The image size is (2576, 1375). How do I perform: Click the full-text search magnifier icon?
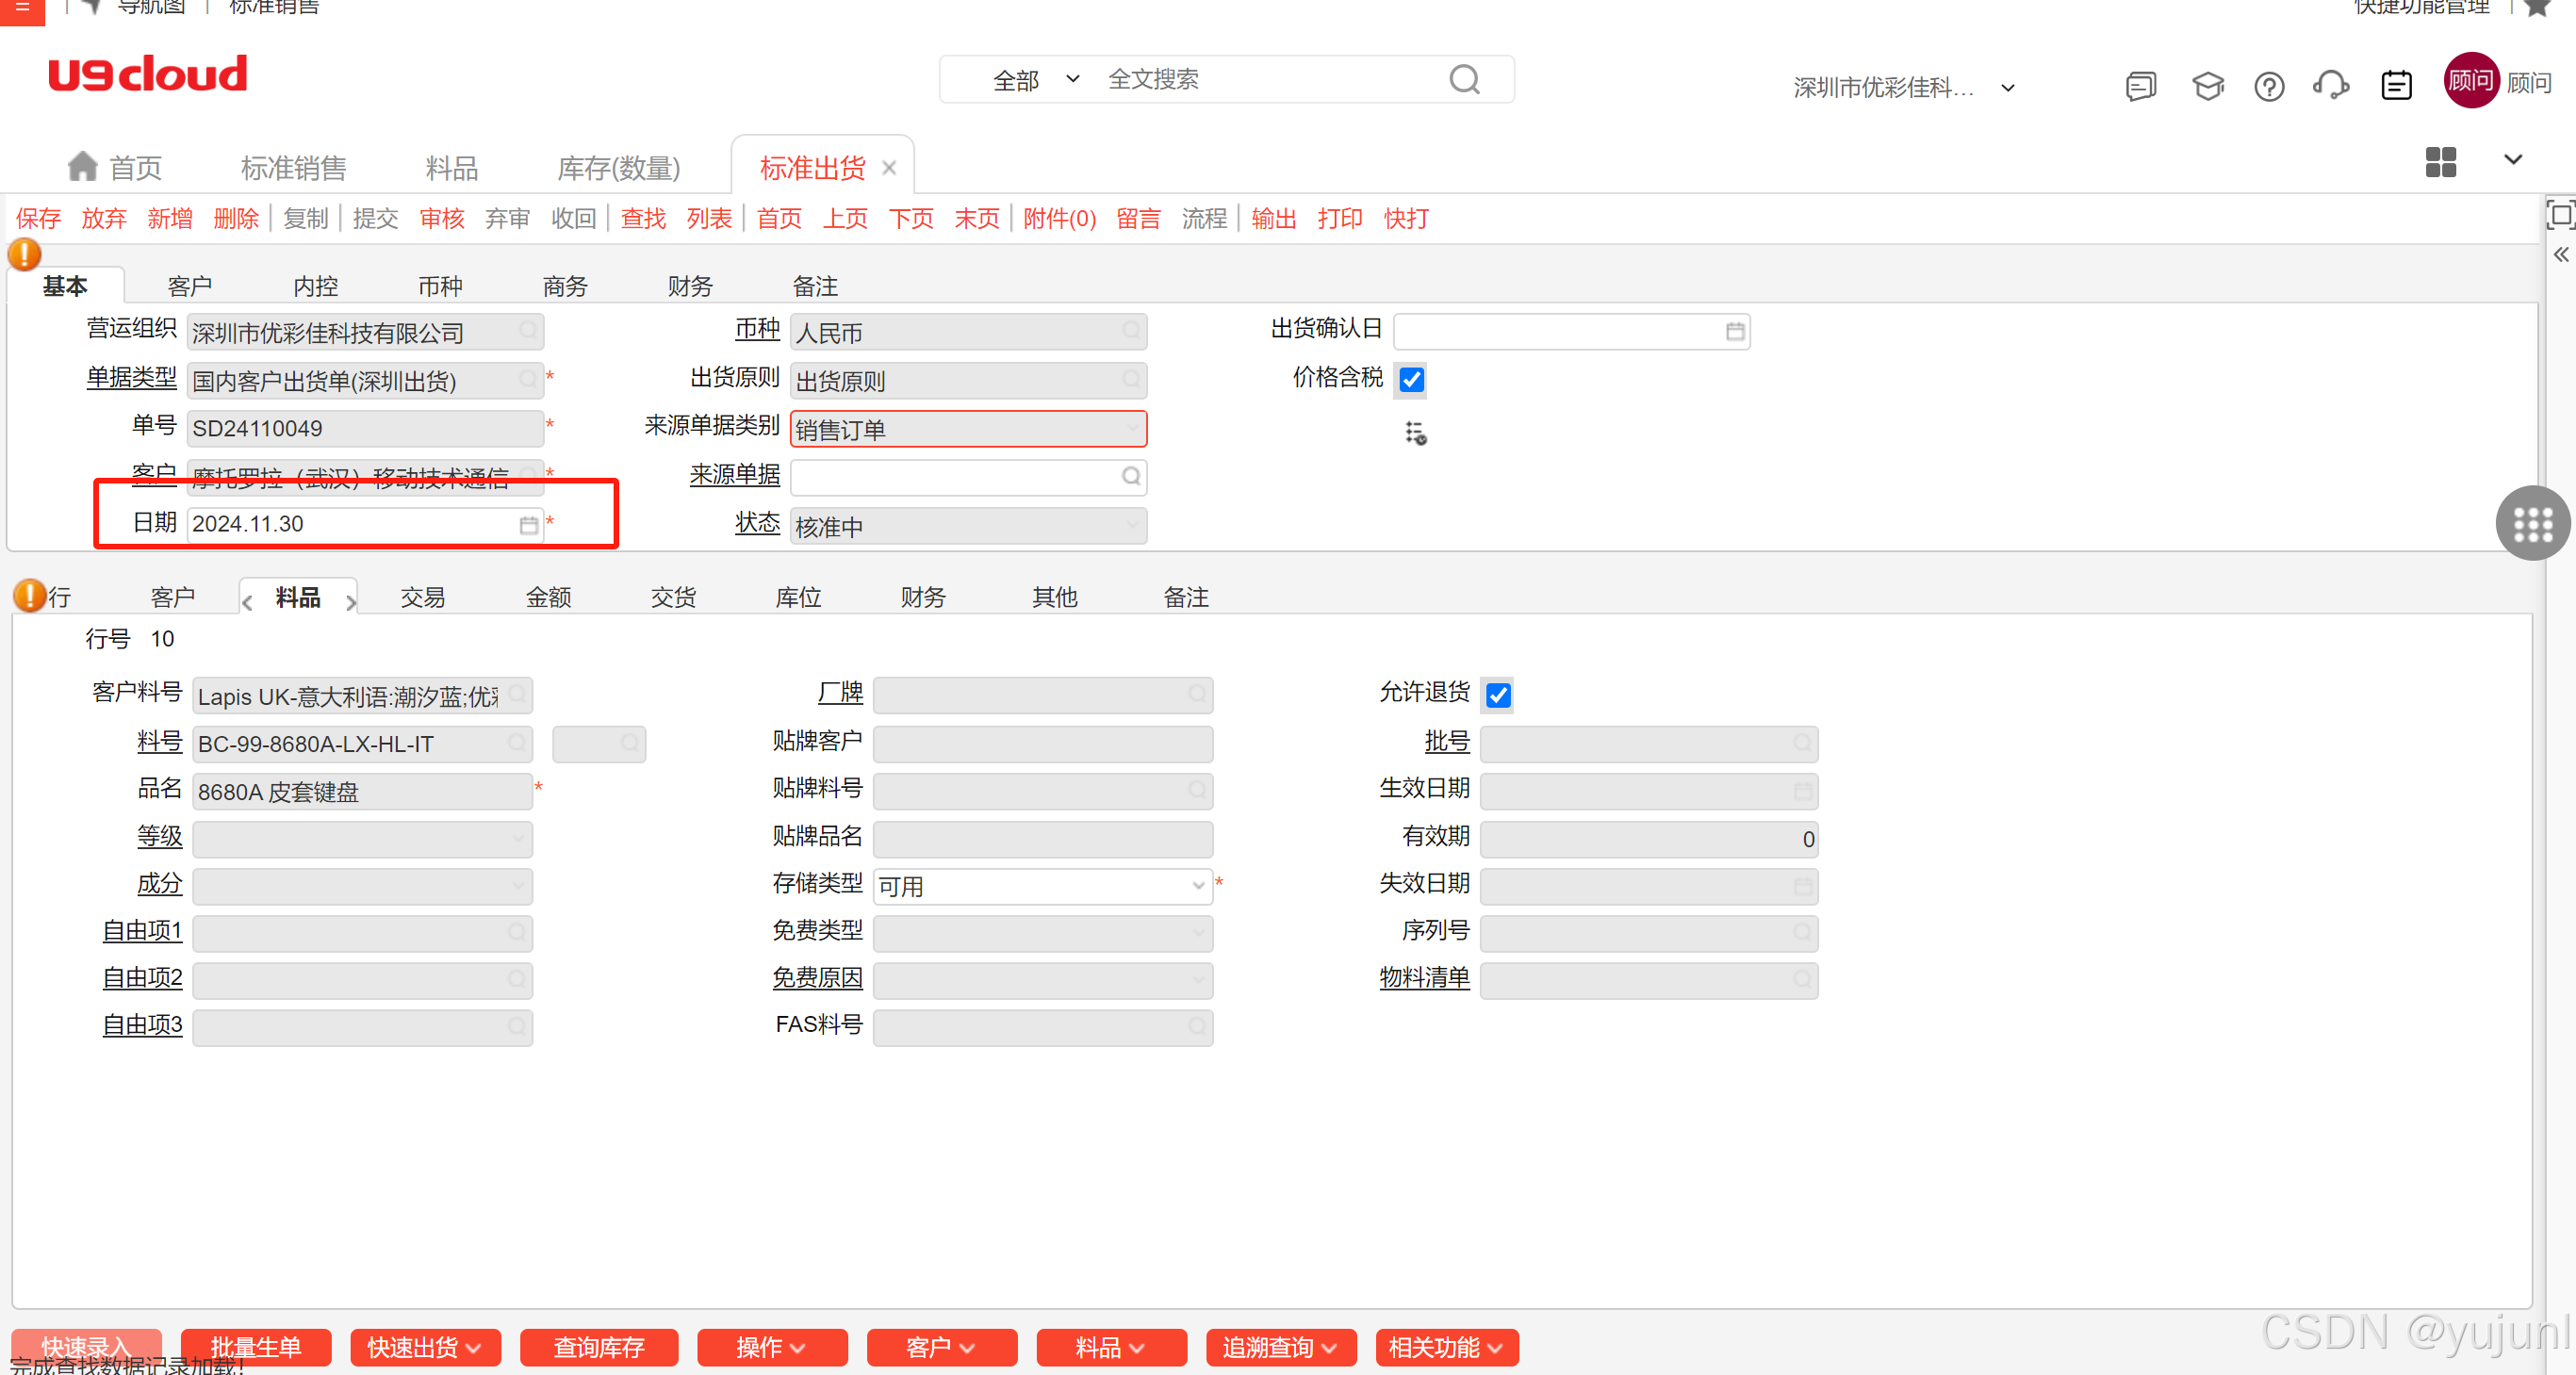(x=1464, y=79)
